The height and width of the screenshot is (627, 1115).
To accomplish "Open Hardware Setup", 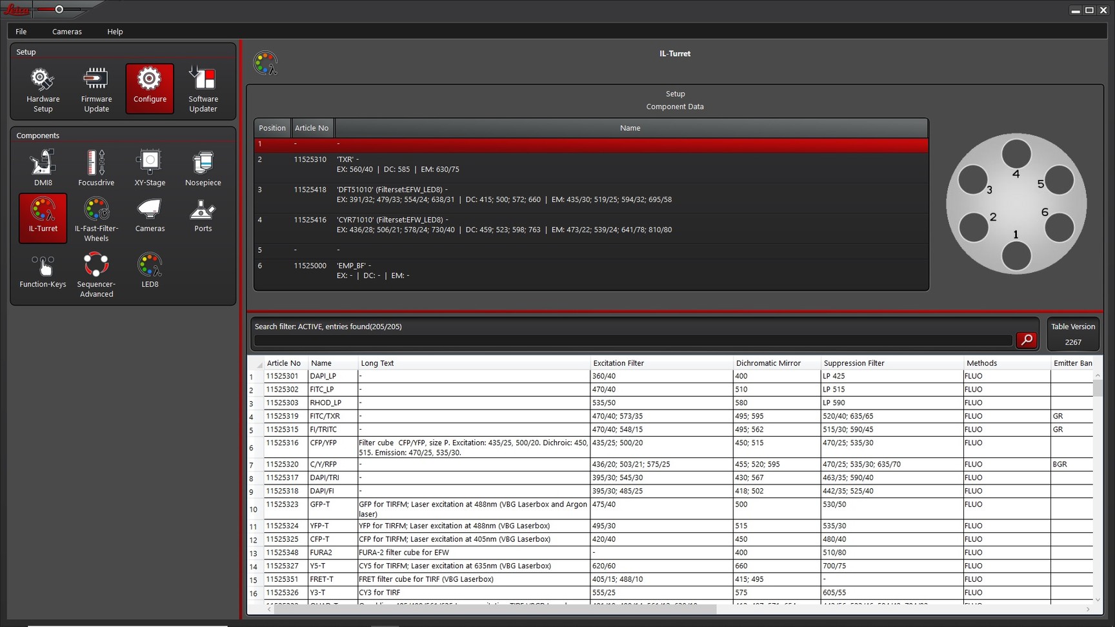I will coord(43,88).
